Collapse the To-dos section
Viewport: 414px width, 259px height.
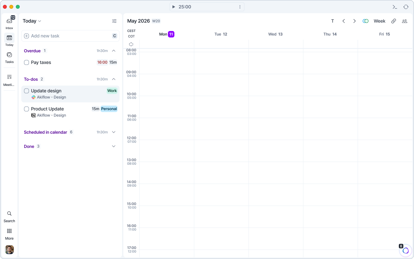[x=114, y=79]
